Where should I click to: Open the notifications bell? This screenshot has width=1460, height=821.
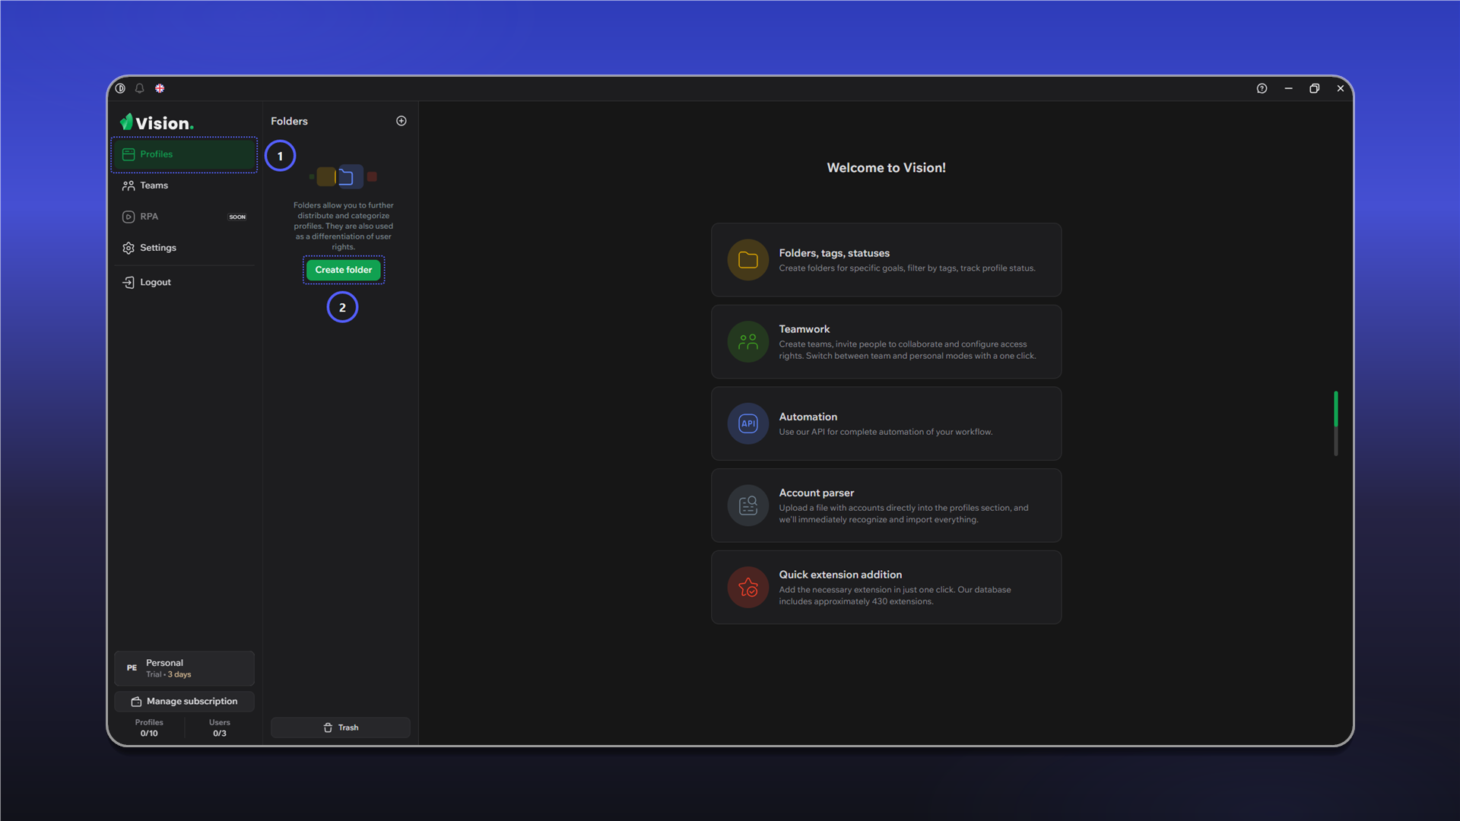(140, 88)
